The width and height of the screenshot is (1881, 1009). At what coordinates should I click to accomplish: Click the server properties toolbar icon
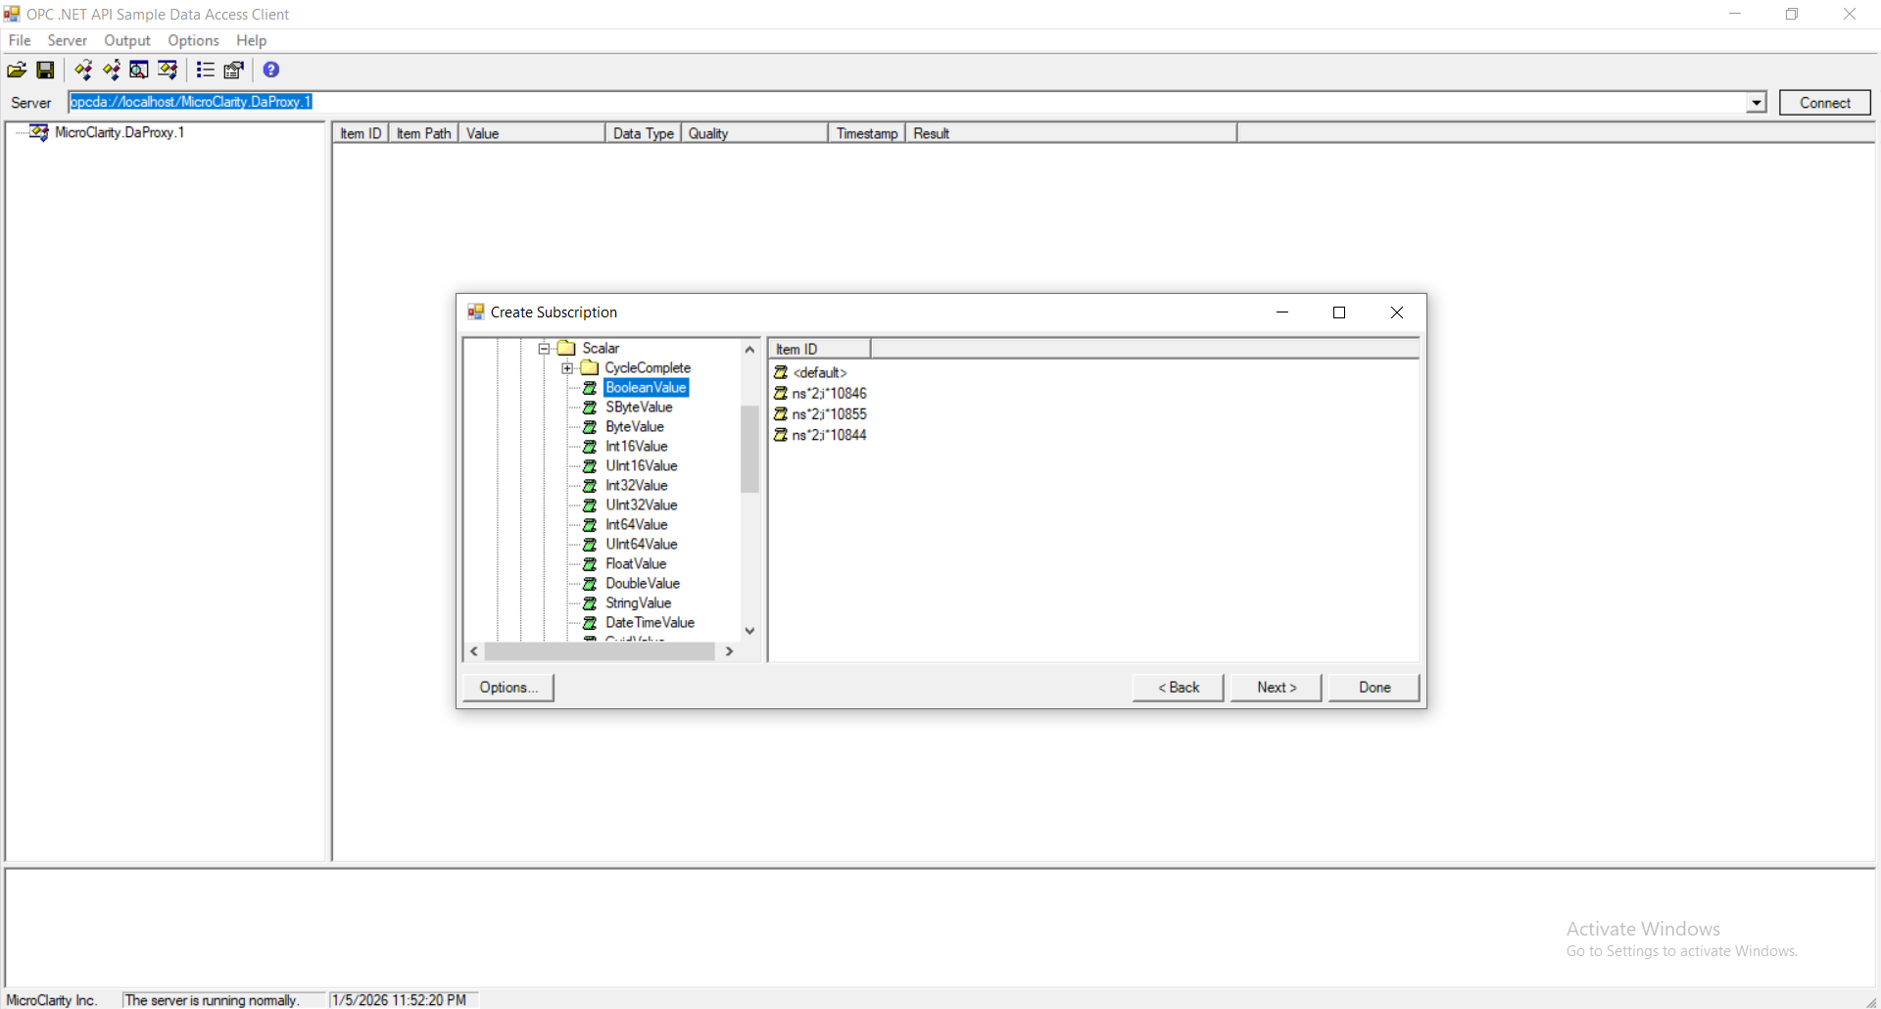pyautogui.click(x=232, y=70)
